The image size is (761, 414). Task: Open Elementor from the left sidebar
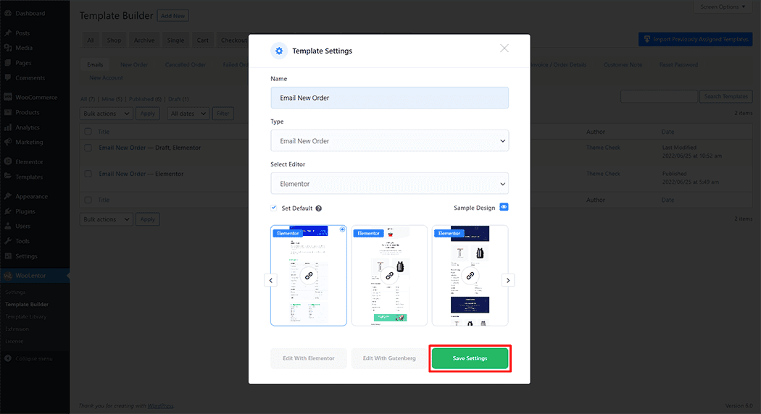(29, 161)
